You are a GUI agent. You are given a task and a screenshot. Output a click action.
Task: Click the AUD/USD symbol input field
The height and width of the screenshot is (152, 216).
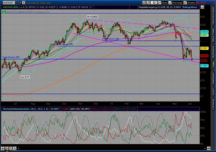point(8,3)
